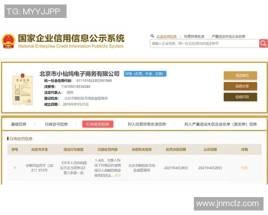Click the legal representative name 苗树

tap(70, 93)
